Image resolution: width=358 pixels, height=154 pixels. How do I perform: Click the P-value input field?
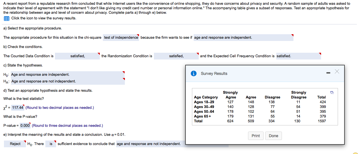[x=25, y=126]
